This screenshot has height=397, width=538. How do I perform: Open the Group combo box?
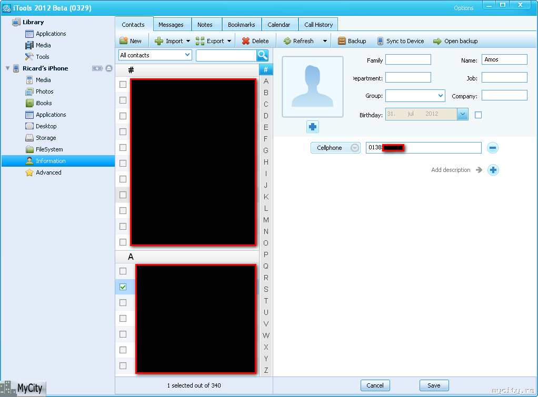[415, 96]
